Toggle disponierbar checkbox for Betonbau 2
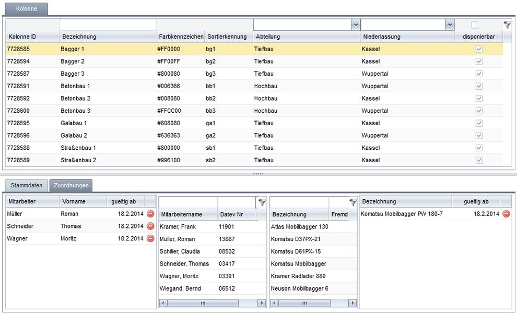 [479, 99]
